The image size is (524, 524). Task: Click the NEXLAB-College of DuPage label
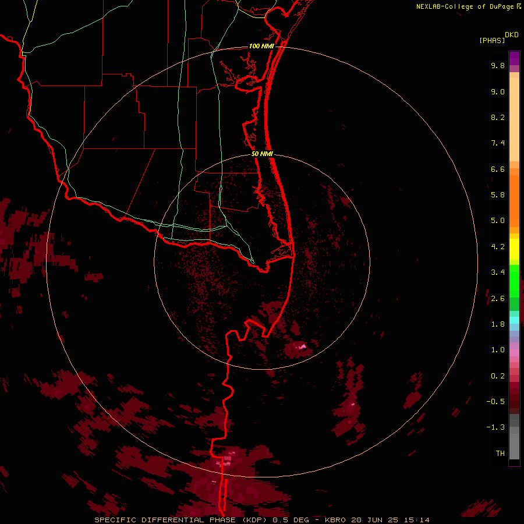click(x=465, y=6)
